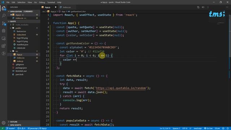Image resolution: width=231 pixels, height=130 pixels.
Task: Click the App breadcrumb symbol item
Action: click(x=64, y=11)
